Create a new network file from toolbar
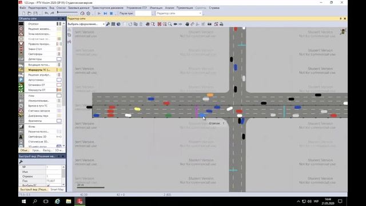366x206 pixels. point(23,13)
